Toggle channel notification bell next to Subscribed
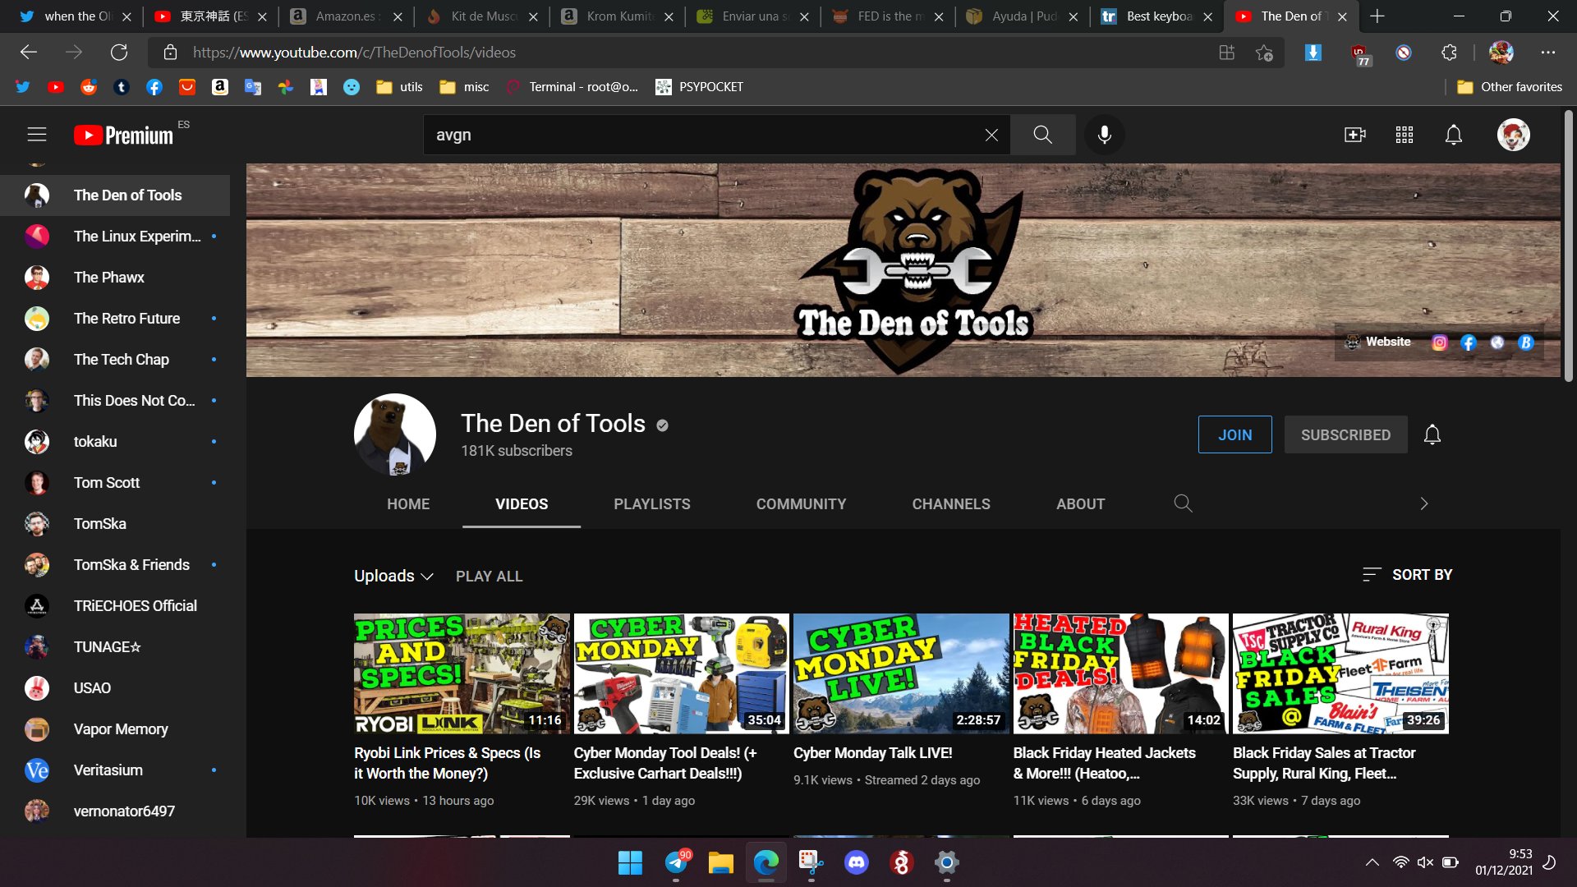Screen dimensions: 1577x887 (1432, 434)
